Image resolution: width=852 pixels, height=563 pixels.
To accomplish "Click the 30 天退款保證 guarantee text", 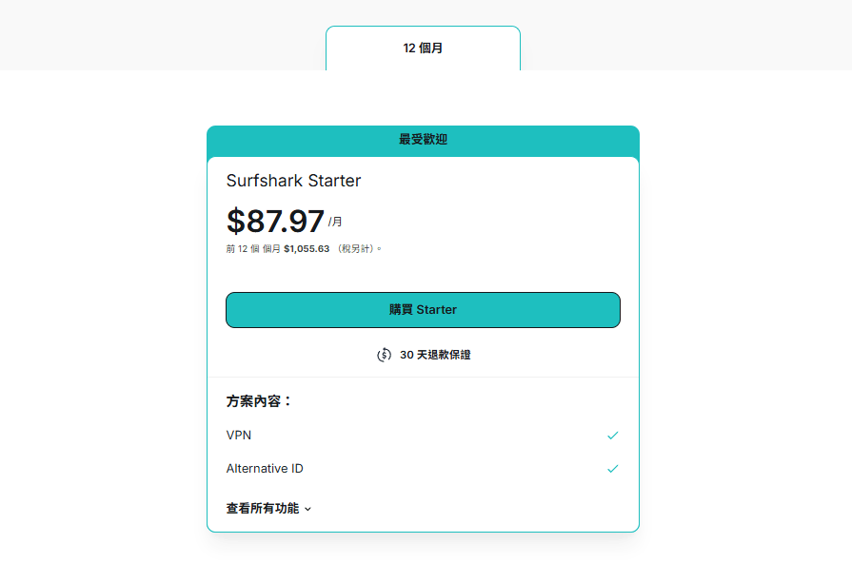I will click(435, 355).
